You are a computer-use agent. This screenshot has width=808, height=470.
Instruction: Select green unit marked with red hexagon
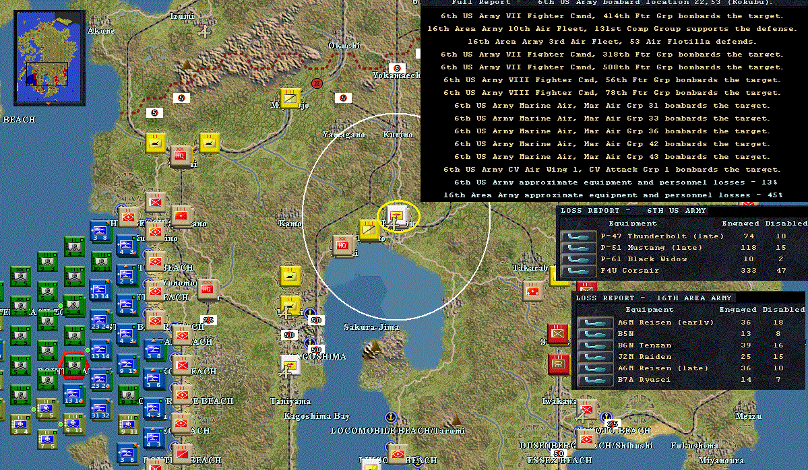[73, 364]
